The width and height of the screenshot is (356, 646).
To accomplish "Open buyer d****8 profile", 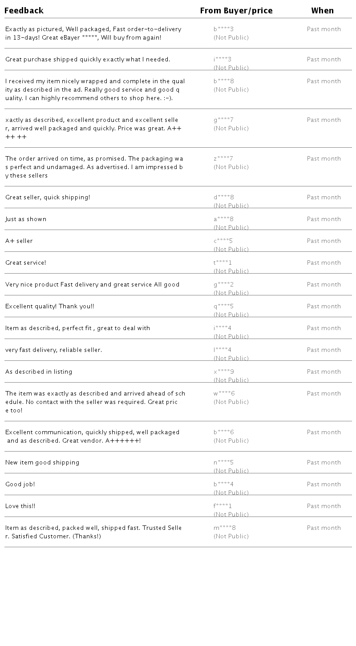I will click(x=224, y=198).
